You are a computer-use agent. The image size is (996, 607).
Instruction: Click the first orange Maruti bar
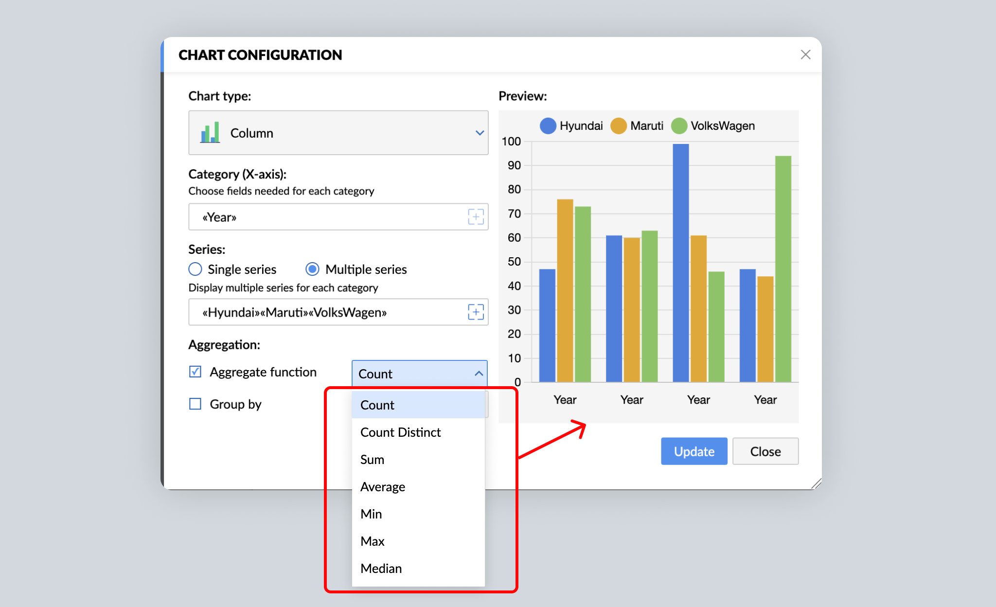point(565,290)
